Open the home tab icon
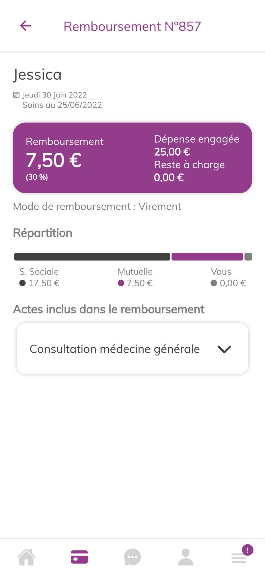 pos(26,557)
